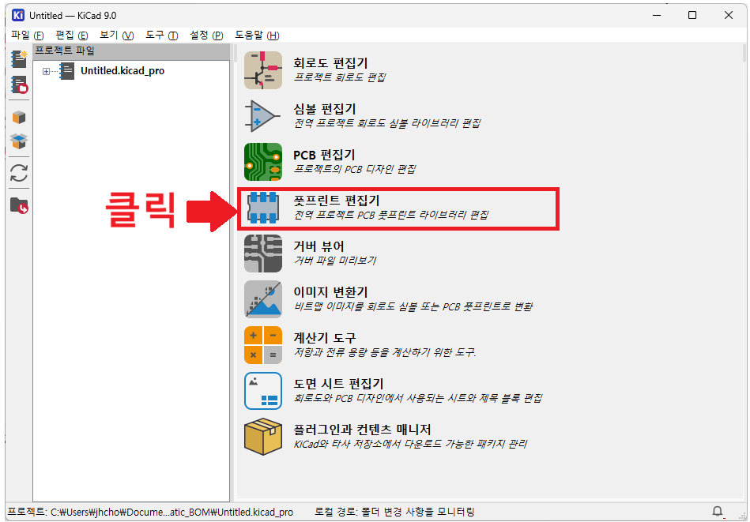Image resolution: width=750 pixels, height=522 pixels.
Task: Click the 프로젝트 회로도 편집 description
Action: point(339,77)
